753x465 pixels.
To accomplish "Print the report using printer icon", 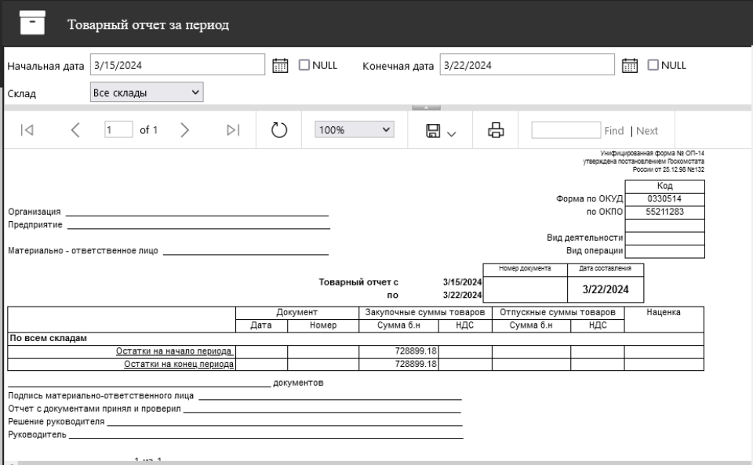I will tap(496, 130).
